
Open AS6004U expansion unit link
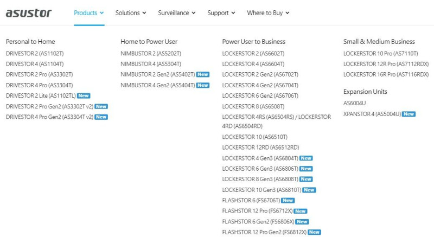pyautogui.click(x=355, y=103)
